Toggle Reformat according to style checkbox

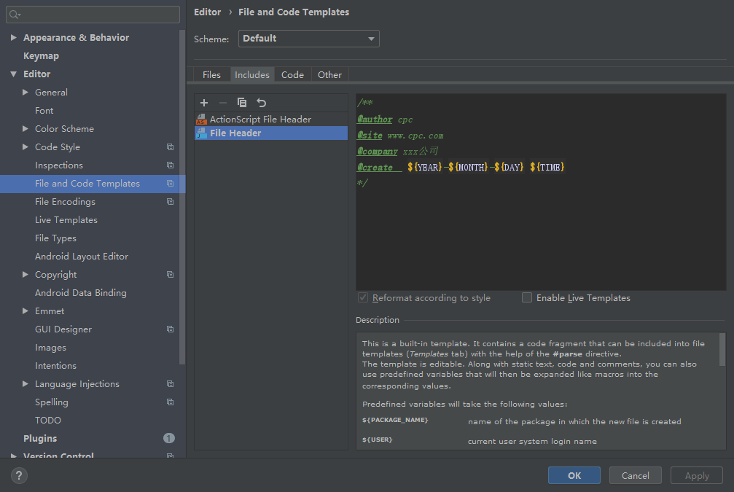click(x=363, y=297)
